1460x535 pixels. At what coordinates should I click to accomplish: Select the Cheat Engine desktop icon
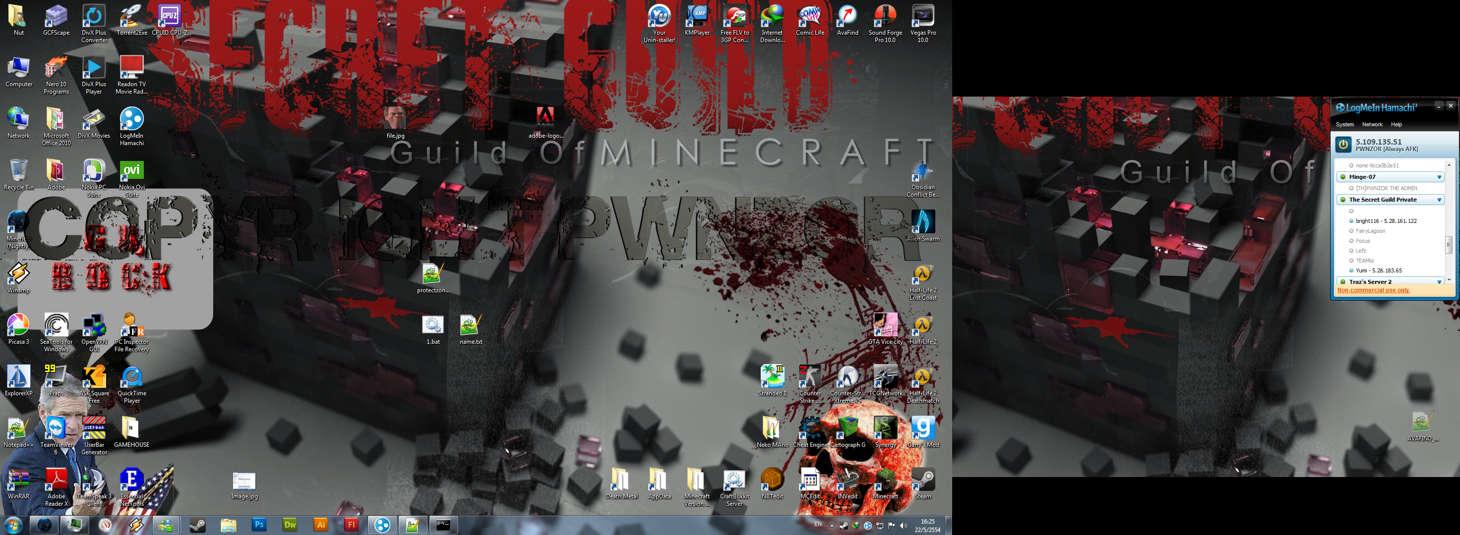810,432
